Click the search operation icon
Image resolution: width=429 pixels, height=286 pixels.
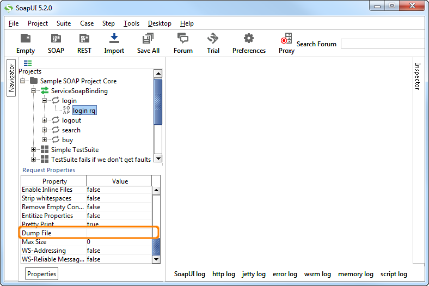coord(56,130)
